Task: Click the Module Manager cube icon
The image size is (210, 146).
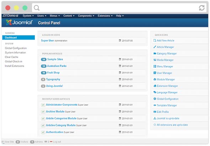Action: [x=155, y=79]
